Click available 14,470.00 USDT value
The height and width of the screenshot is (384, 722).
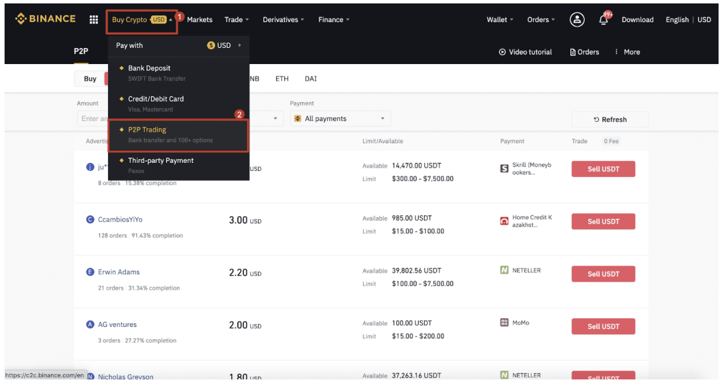[416, 166]
